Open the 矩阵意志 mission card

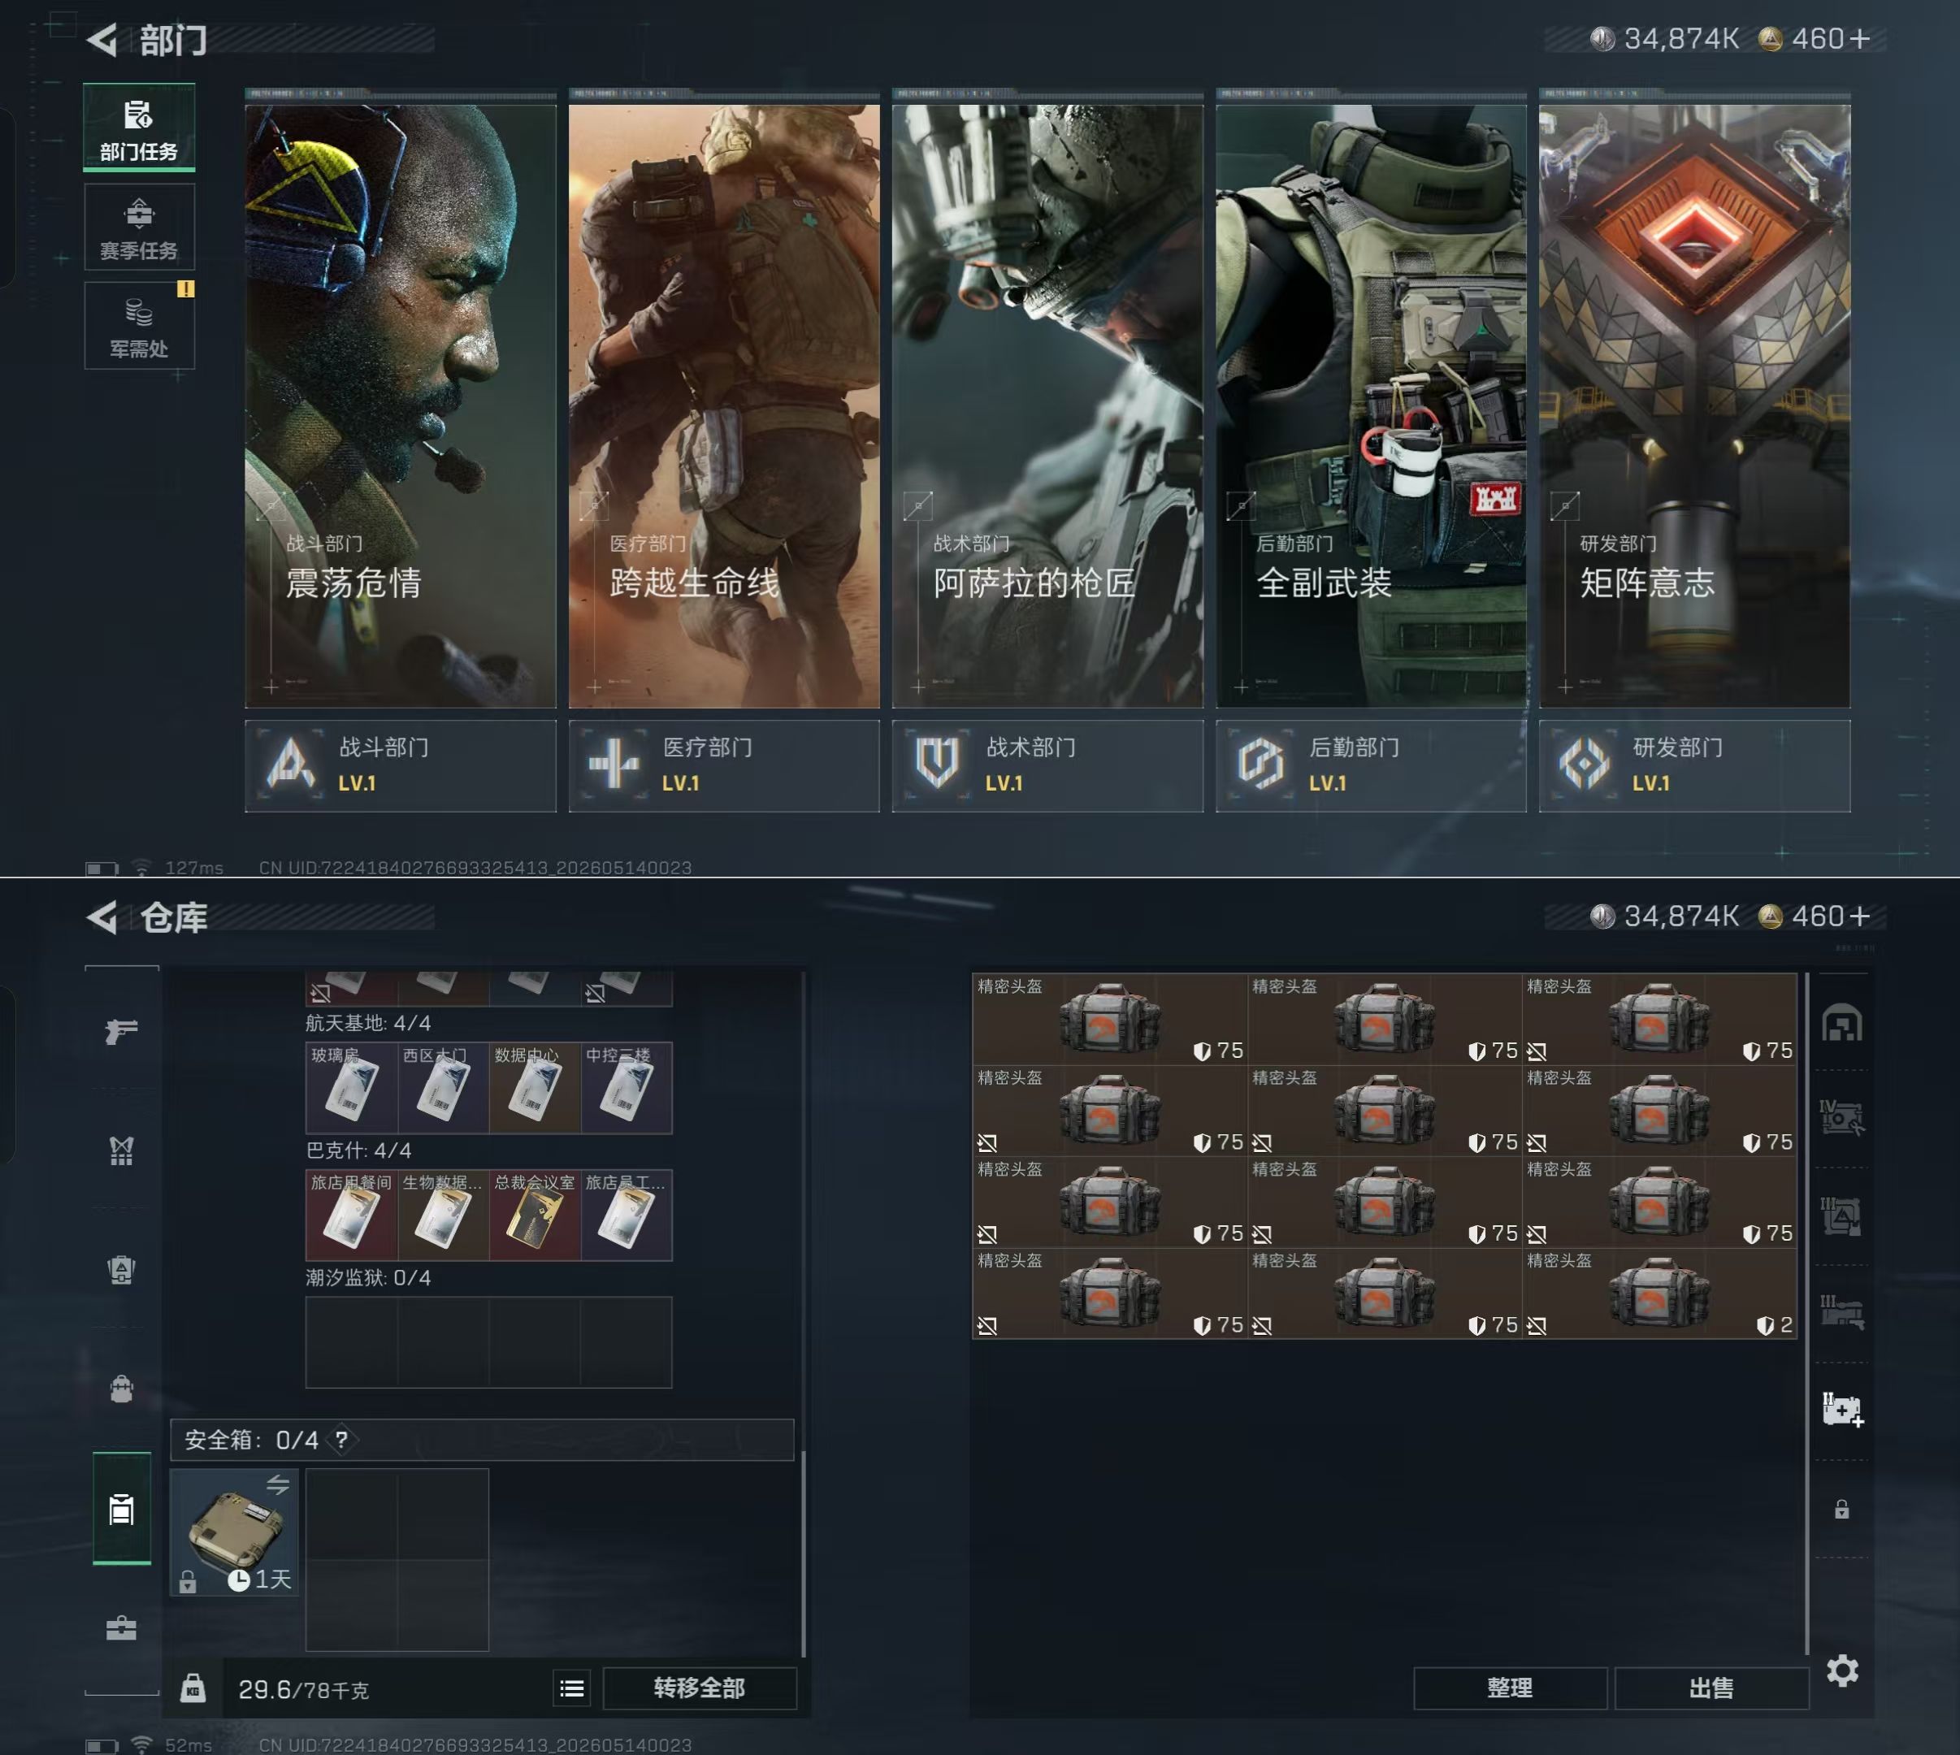coord(1695,405)
